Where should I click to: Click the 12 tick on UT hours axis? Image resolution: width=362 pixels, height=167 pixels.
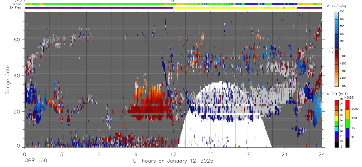coord(173,154)
